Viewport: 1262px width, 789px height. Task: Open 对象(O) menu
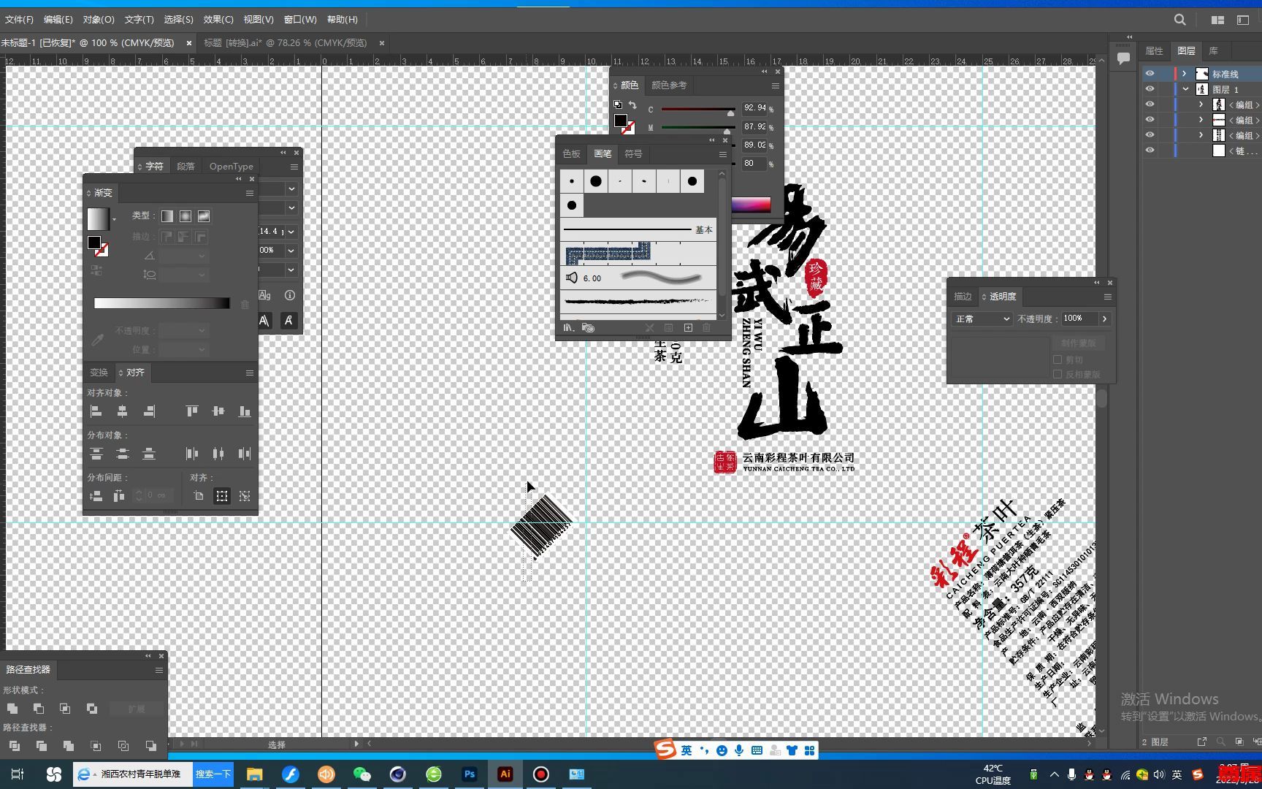(x=99, y=20)
